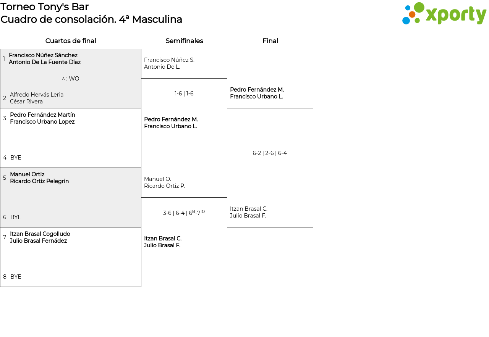Open the Itzan Brasal Cogolludo quarterfinal entry
Image resolution: width=489 pixels, height=337 pixels.
pyautogui.click(x=40, y=237)
